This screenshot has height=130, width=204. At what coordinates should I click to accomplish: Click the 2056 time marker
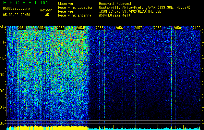[119, 28]
